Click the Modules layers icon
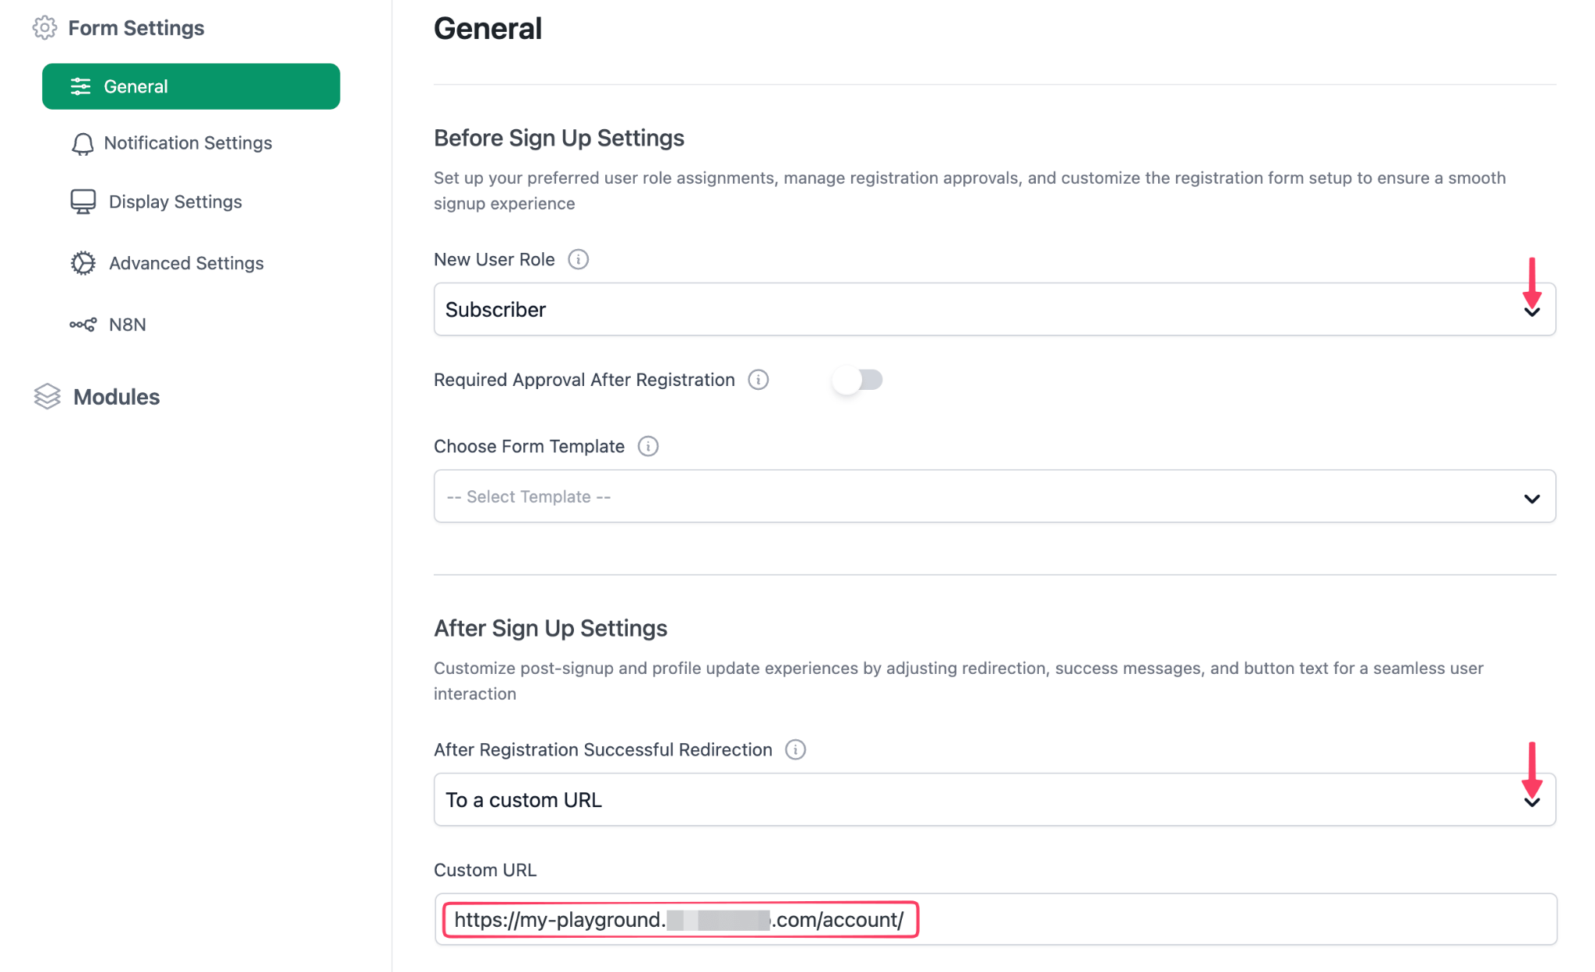Viewport: 1595px width, 972px height. (47, 397)
